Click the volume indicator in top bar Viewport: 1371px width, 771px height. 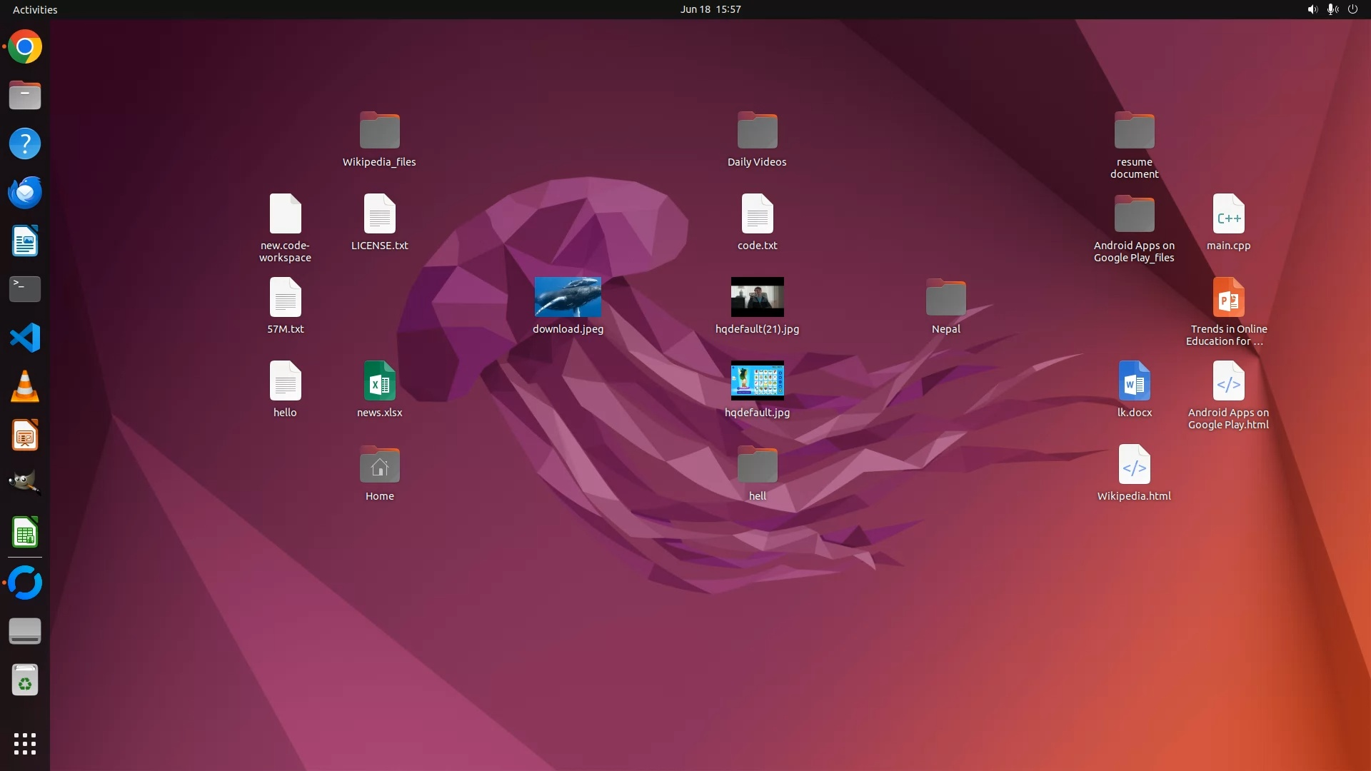click(1312, 9)
